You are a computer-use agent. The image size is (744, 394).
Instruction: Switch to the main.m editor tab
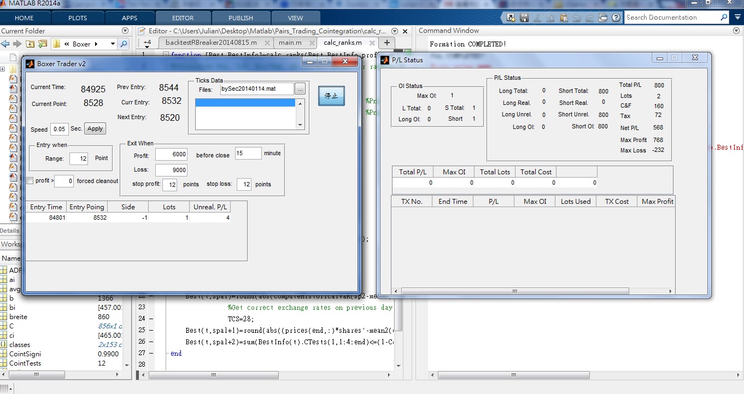(290, 43)
